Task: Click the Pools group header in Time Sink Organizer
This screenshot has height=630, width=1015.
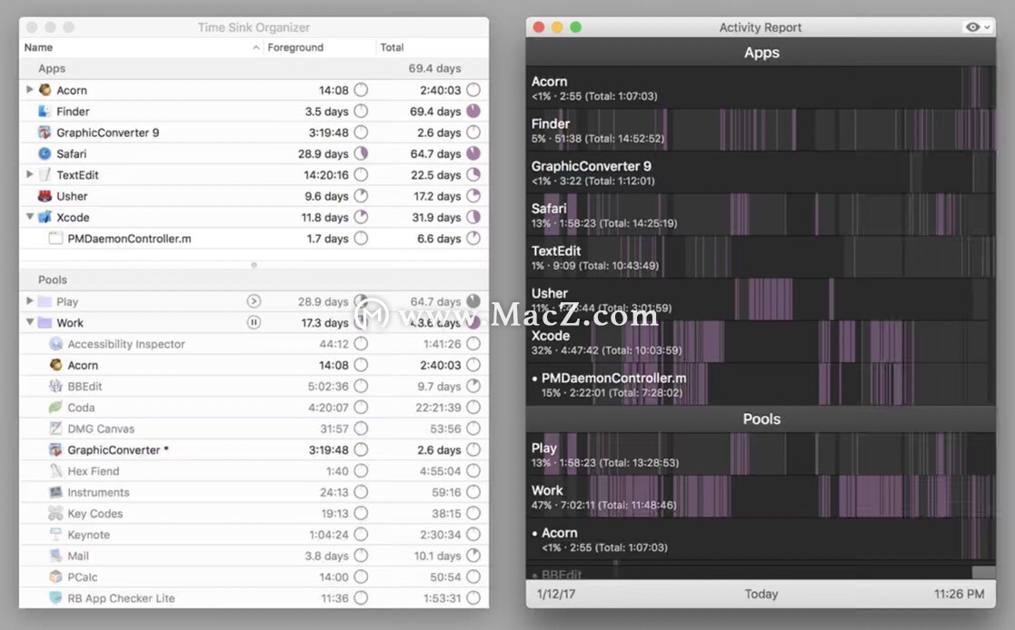Action: click(x=254, y=281)
